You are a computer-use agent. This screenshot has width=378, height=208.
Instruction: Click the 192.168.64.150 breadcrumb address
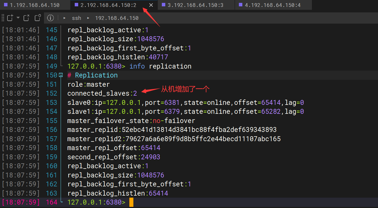pyautogui.click(x=117, y=18)
